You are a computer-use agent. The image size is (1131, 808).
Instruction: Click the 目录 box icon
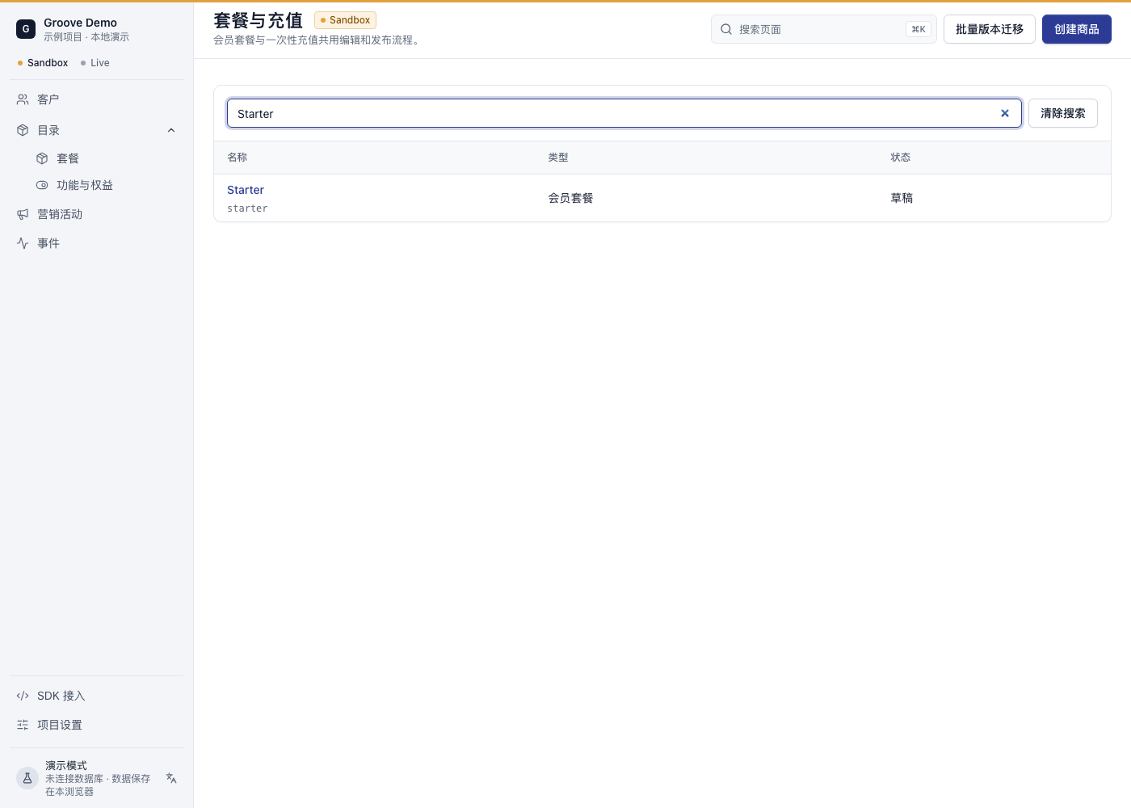[x=23, y=130]
